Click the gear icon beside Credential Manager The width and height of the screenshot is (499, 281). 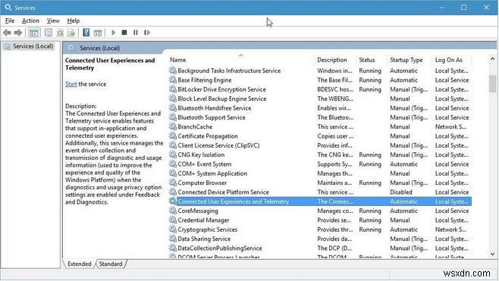173,220
